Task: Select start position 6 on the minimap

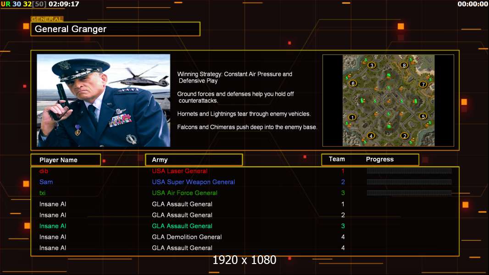Action: (353, 83)
